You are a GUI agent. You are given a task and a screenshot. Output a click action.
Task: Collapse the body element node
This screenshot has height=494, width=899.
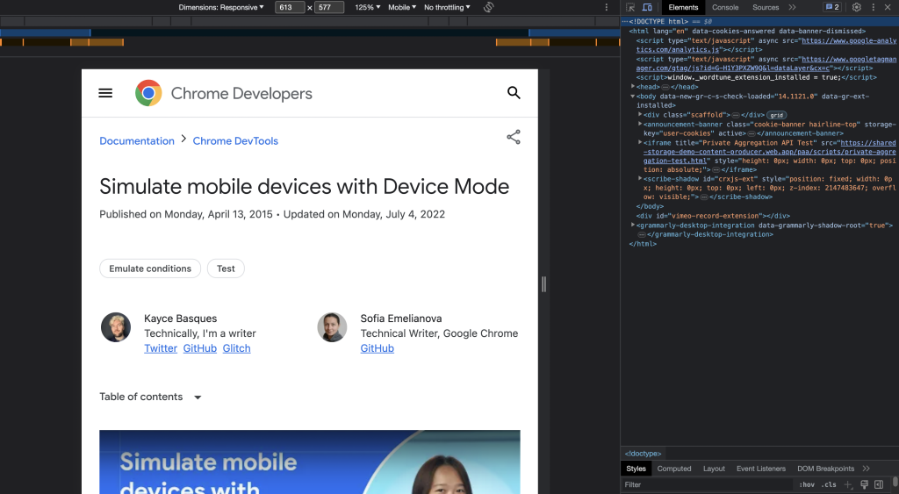[x=633, y=97]
